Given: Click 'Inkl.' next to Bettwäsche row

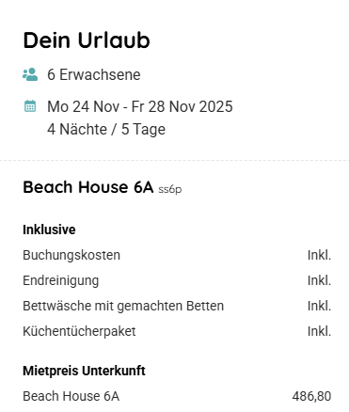Looking at the screenshot, I should [x=319, y=306].
